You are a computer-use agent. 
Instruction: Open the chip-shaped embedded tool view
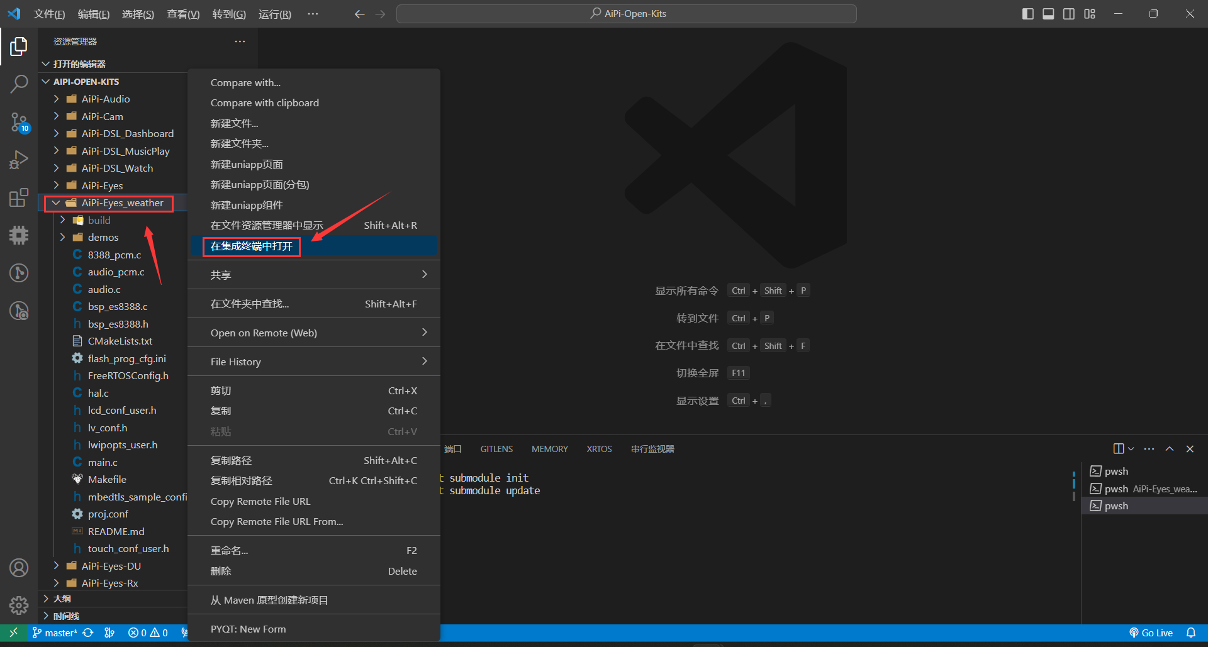[x=19, y=235]
